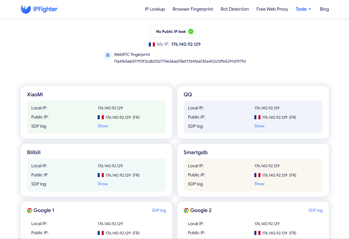Viewport: 349px width, 239px height.
Task: Click the French flag in the Smartgslb card
Action: tap(257, 175)
